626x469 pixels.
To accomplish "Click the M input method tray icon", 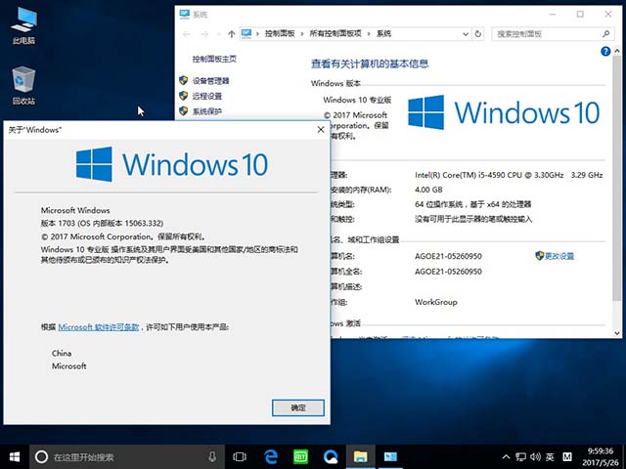I will click(567, 456).
